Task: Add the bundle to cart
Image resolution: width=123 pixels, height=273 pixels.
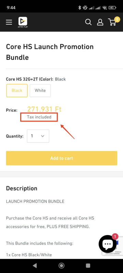Action: 61,158
